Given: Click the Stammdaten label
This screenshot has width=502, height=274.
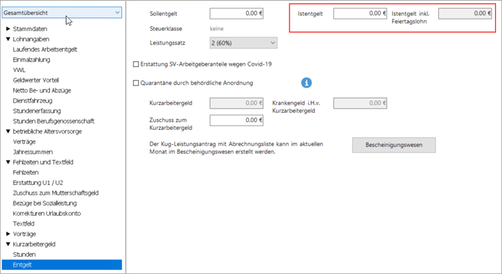Looking at the screenshot, I should click(x=30, y=29).
